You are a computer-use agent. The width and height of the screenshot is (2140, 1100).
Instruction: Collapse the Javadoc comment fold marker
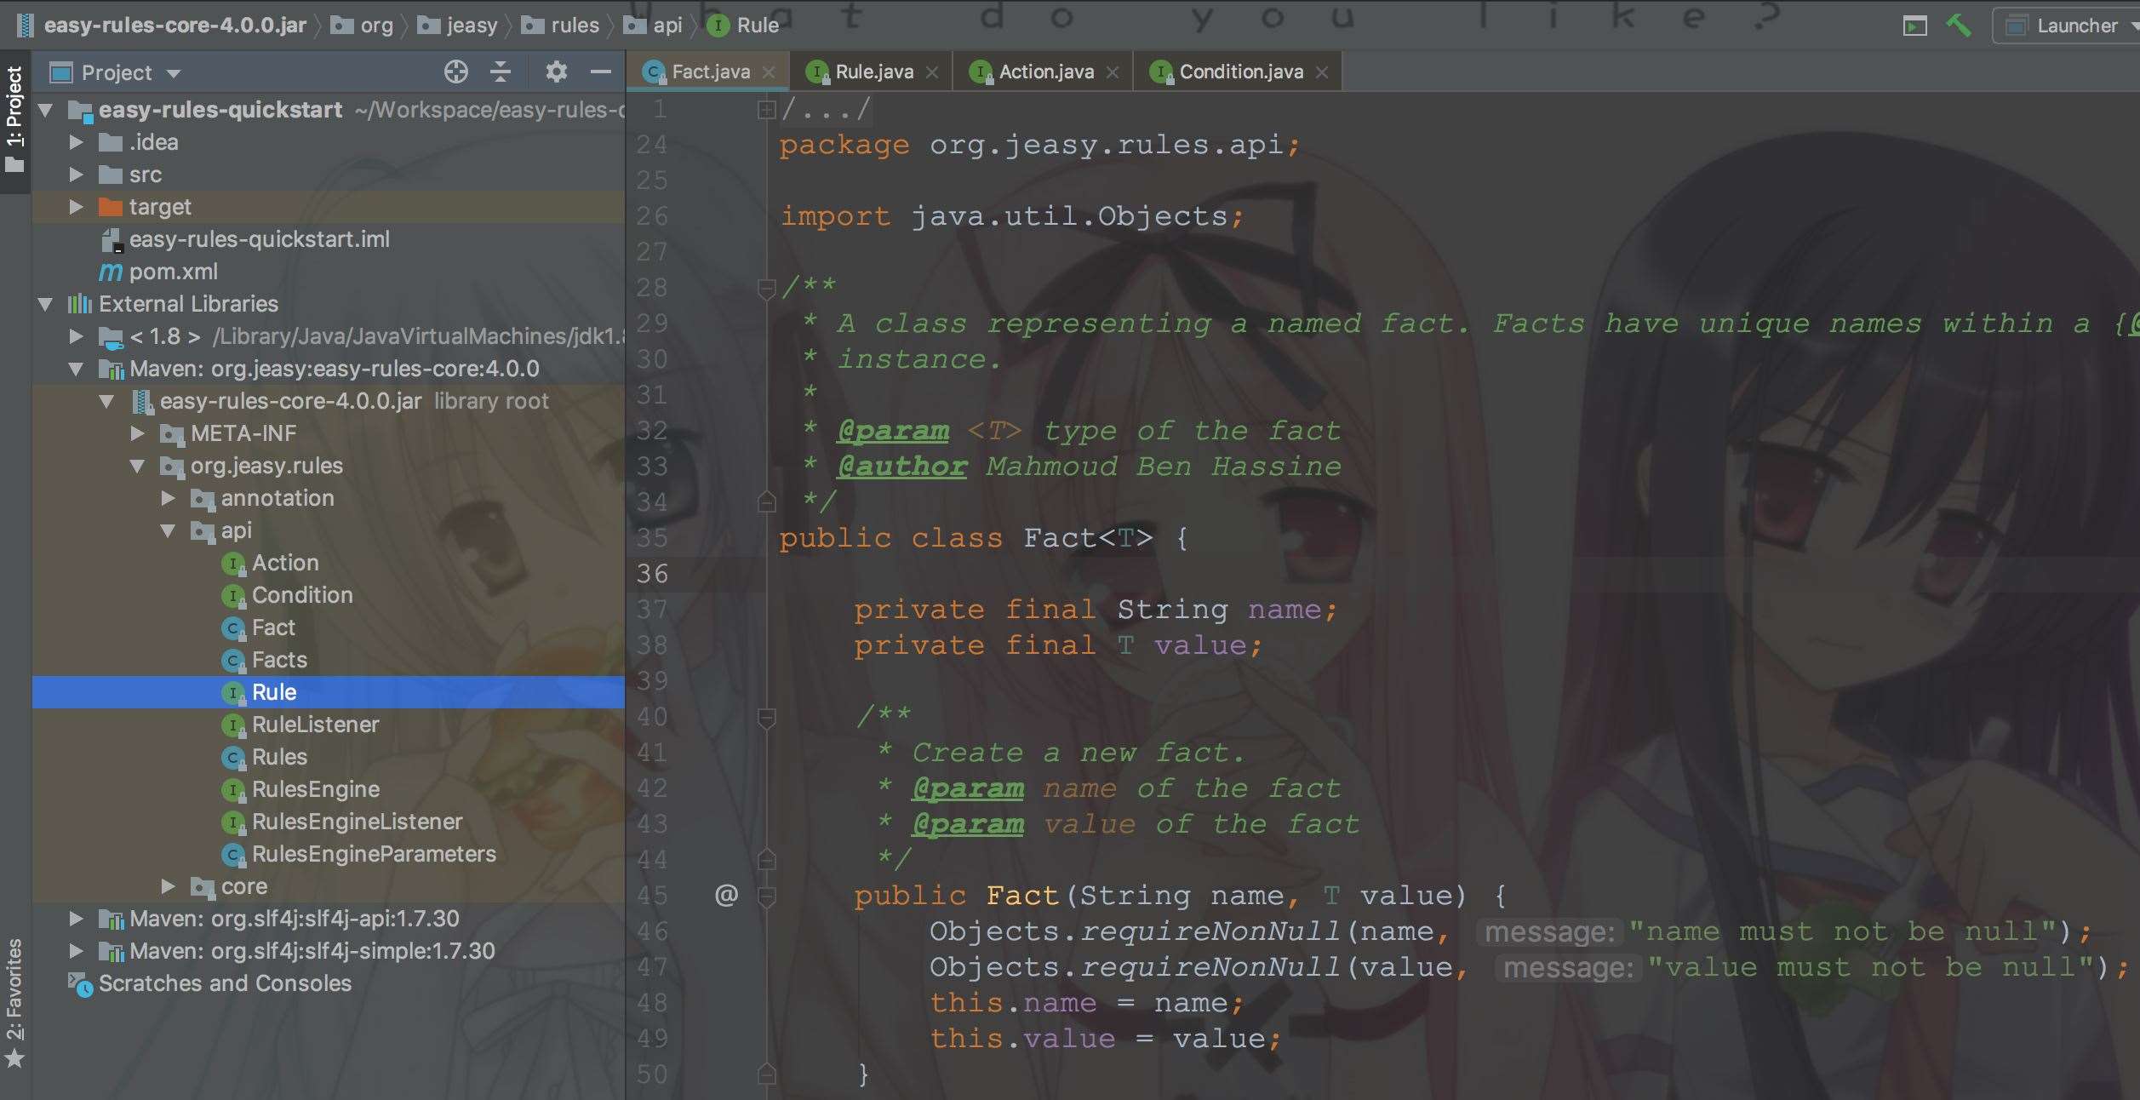point(766,288)
